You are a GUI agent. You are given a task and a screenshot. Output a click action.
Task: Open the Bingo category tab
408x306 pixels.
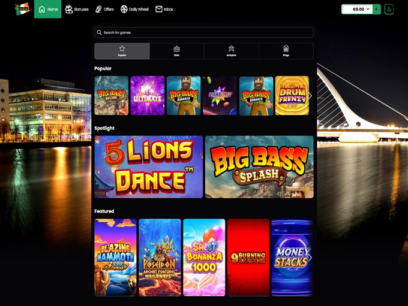286,51
